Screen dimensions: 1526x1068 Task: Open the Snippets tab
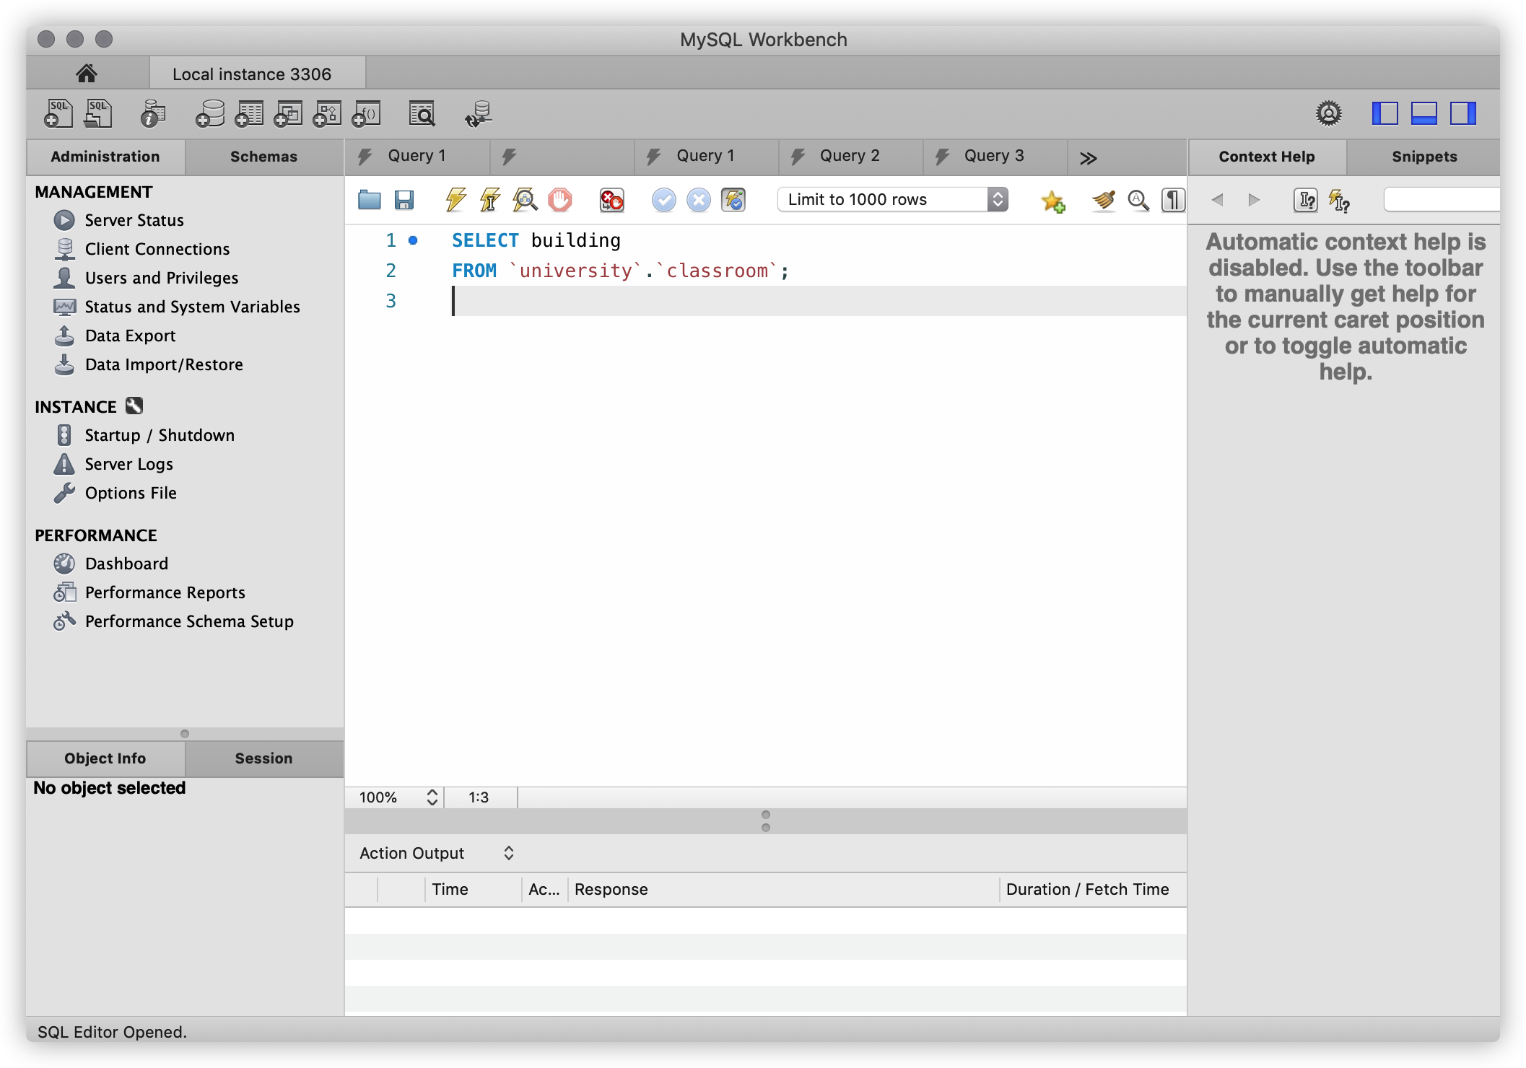1423,157
